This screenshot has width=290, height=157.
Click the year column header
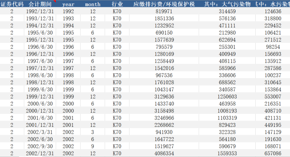click(x=68, y=4)
